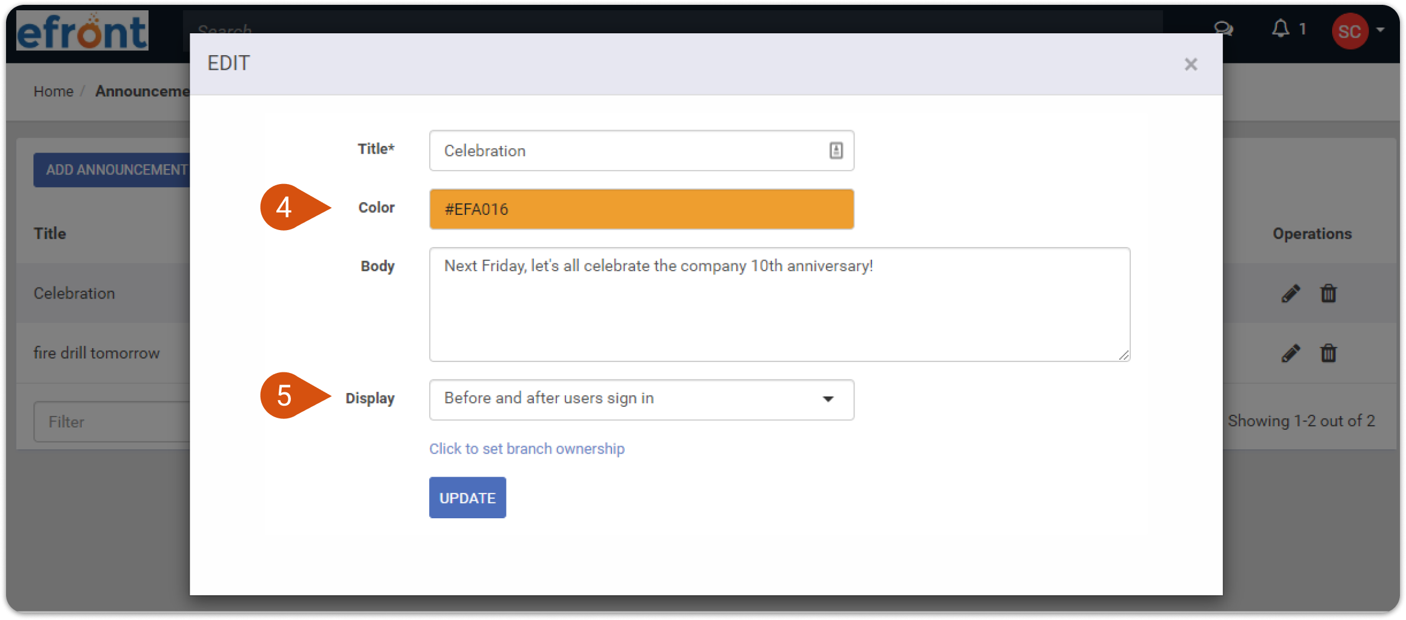Open the messages chat bubble icon
1406x620 pixels.
click(1223, 29)
